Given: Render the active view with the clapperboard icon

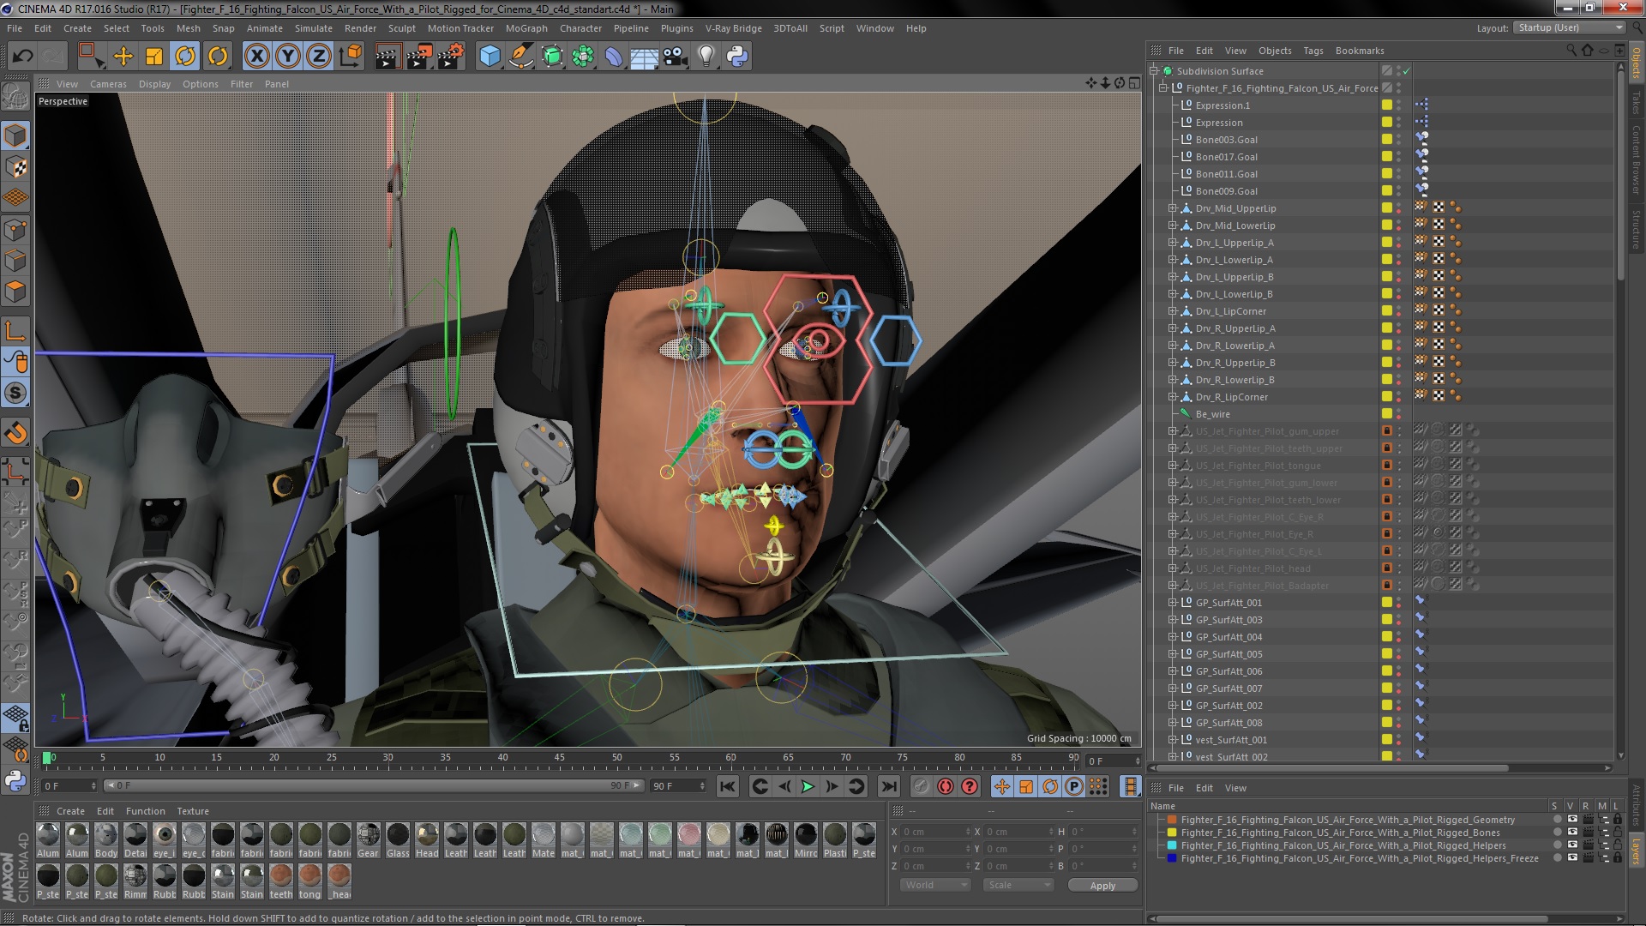Looking at the screenshot, I should pyautogui.click(x=387, y=57).
